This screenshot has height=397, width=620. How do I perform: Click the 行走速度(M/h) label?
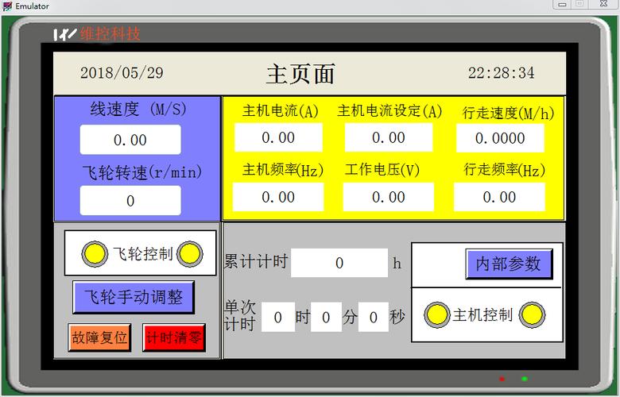point(508,114)
